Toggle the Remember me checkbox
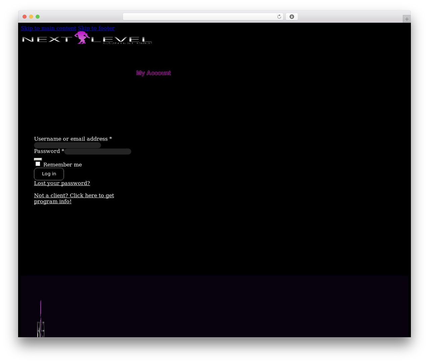The height and width of the screenshot is (363, 429). coord(38,164)
